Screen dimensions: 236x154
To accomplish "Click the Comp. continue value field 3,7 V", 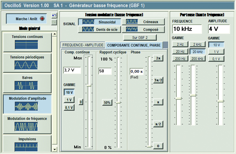I will tap(72, 70).
